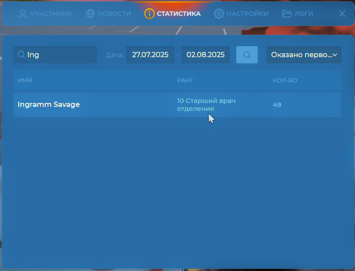Click the globe icon beside Новости

point(90,14)
